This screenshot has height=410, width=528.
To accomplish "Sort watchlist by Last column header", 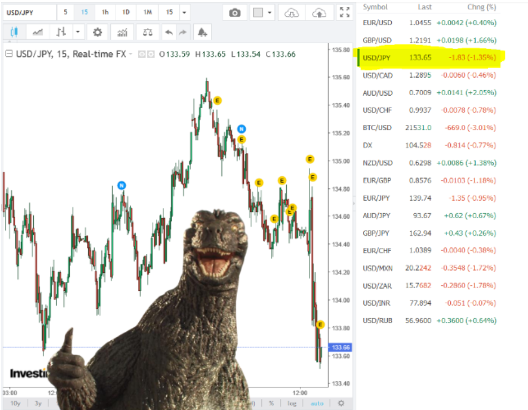I will point(425,7).
